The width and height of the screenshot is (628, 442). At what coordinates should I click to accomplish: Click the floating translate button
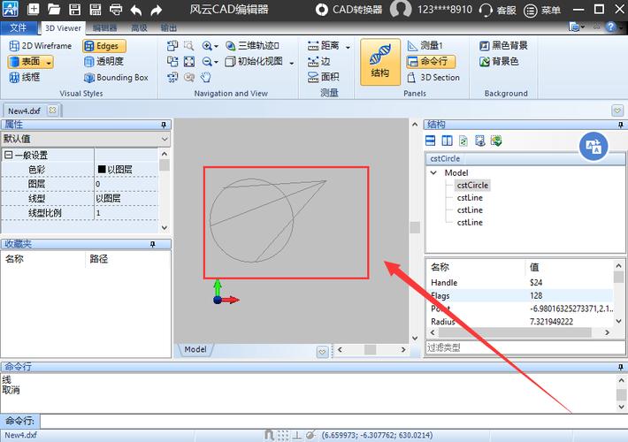tap(594, 146)
